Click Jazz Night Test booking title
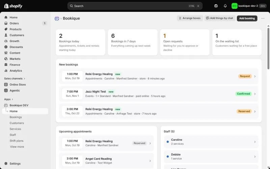The height and width of the screenshot is (169, 270). coord(96,92)
